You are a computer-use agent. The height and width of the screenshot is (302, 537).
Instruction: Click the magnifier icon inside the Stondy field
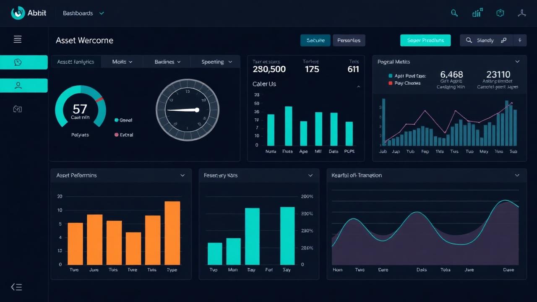[469, 40]
